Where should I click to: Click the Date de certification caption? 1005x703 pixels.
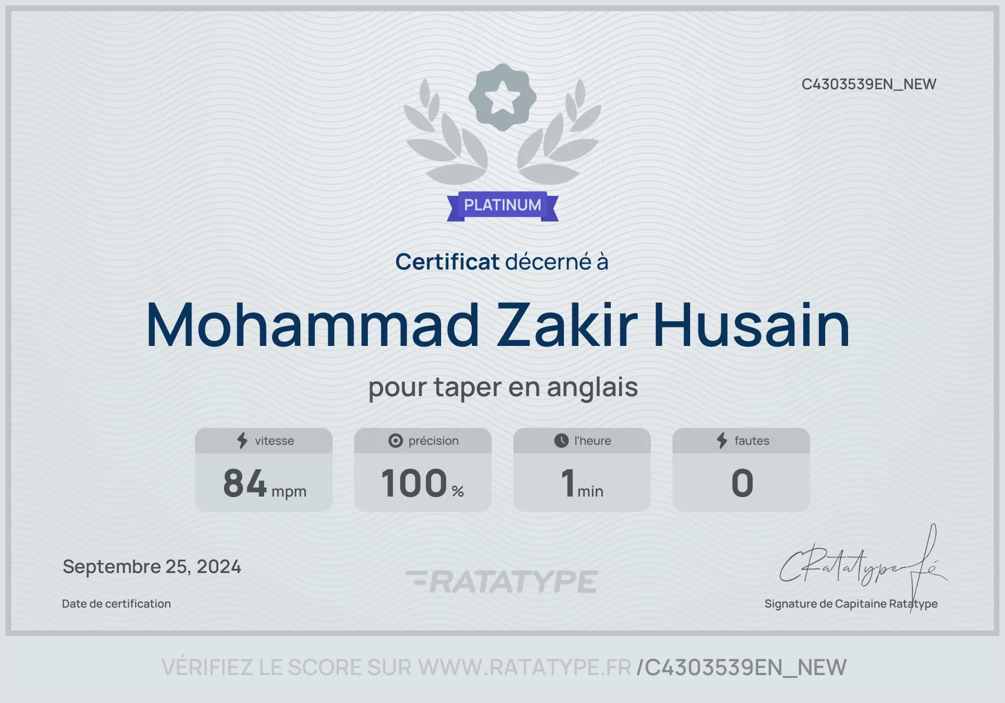pos(116,604)
